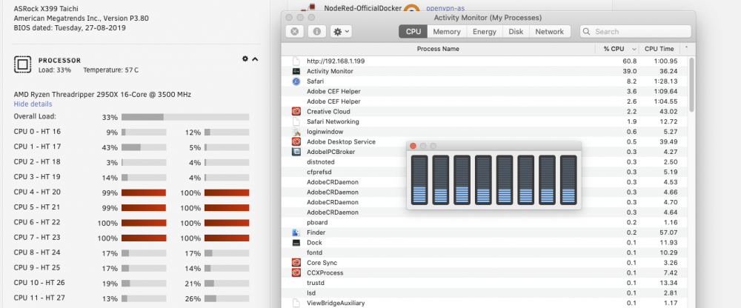The width and height of the screenshot is (741, 308).
Task: Collapse the Processor section chevron
Action: point(255,59)
